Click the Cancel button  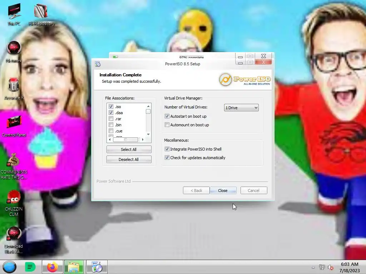(254, 191)
